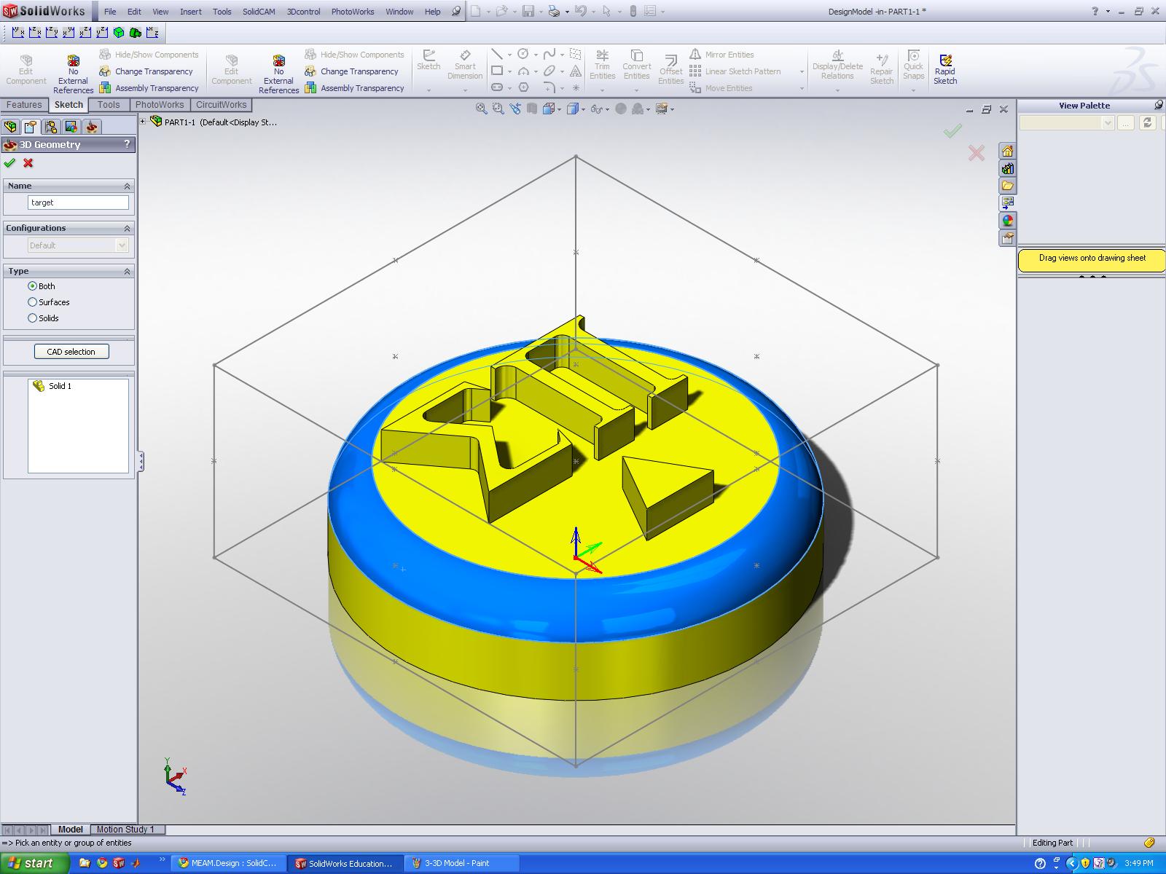The image size is (1166, 874).
Task: Click the Offset Entities tool
Action: pyautogui.click(x=670, y=68)
